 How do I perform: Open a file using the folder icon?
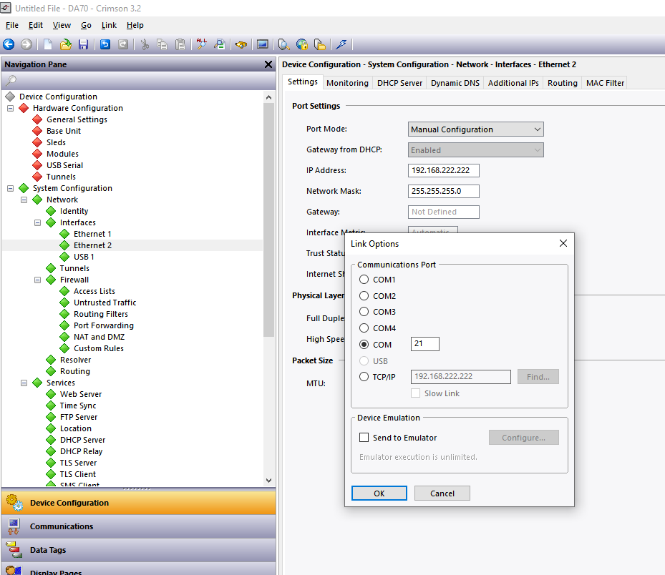(x=66, y=44)
